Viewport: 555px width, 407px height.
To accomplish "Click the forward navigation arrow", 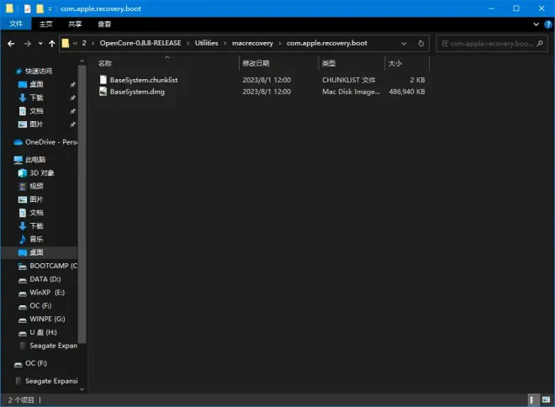I will (27, 44).
